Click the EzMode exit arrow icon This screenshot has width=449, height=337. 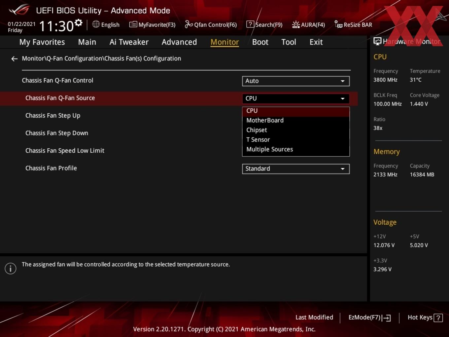tap(387, 318)
